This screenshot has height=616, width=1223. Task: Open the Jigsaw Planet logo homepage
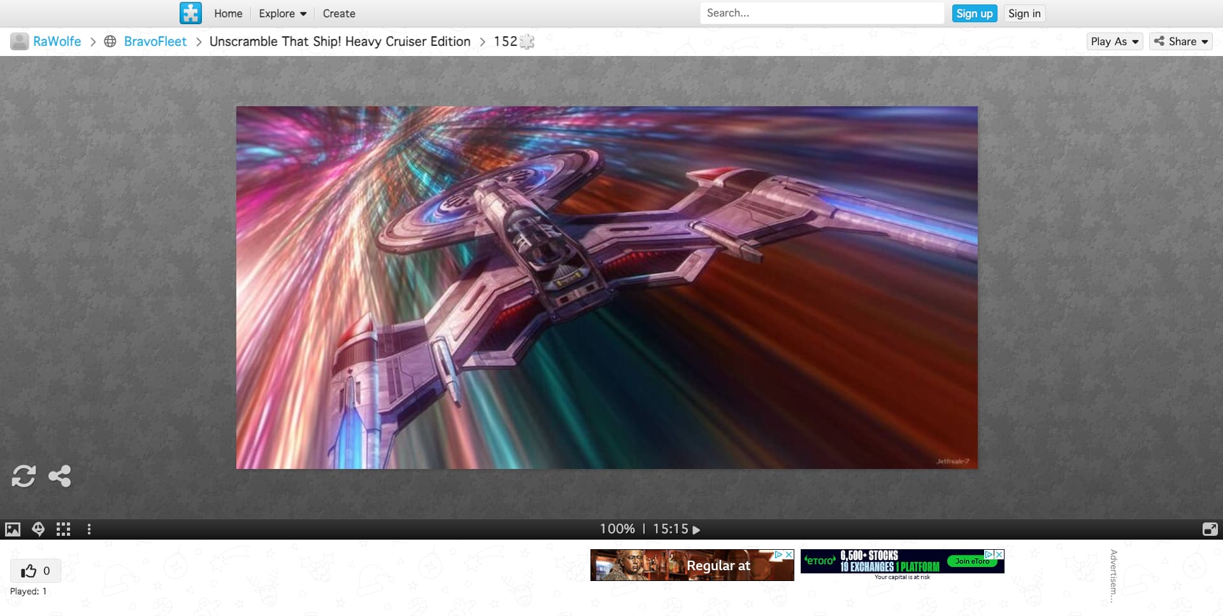tap(190, 13)
